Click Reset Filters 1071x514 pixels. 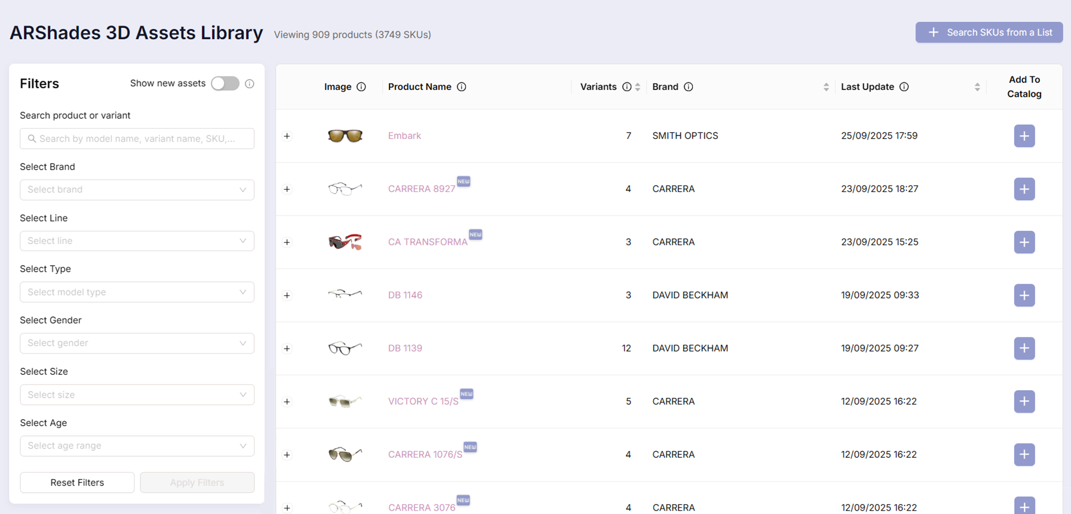[x=76, y=482]
